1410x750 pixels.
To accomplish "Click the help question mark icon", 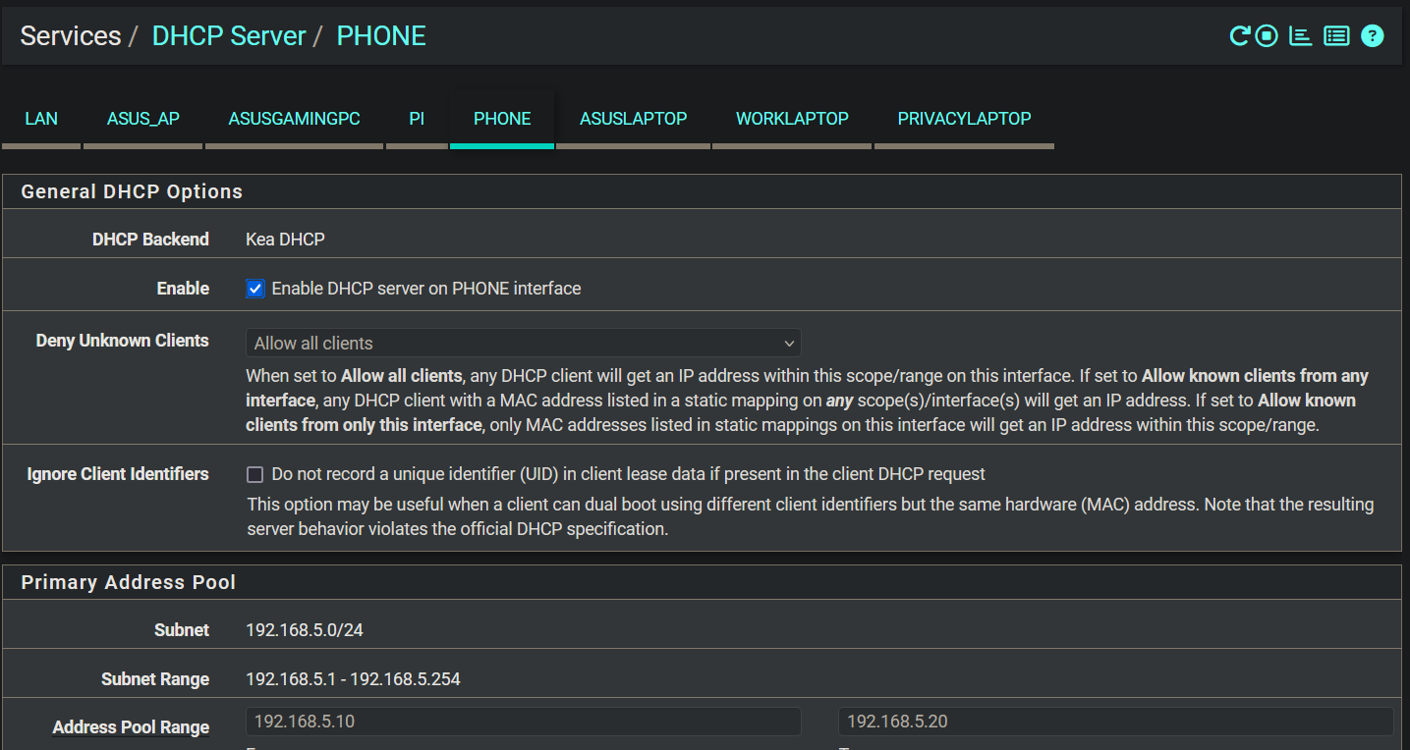I will coord(1373,36).
